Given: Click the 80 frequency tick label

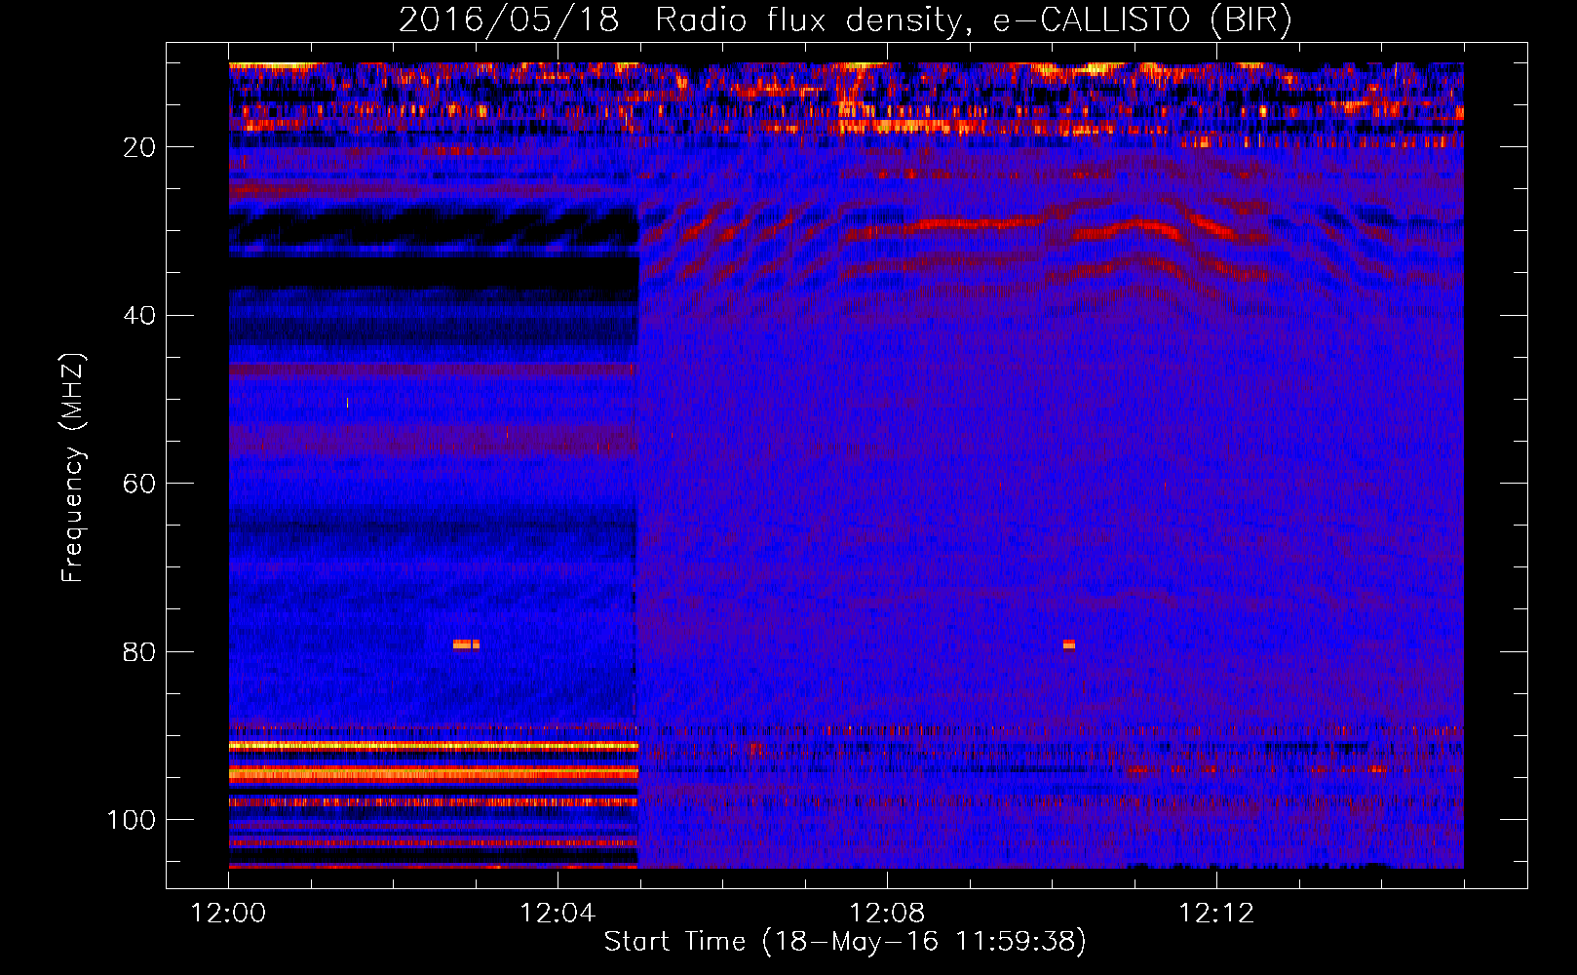Looking at the screenshot, I should tap(139, 651).
